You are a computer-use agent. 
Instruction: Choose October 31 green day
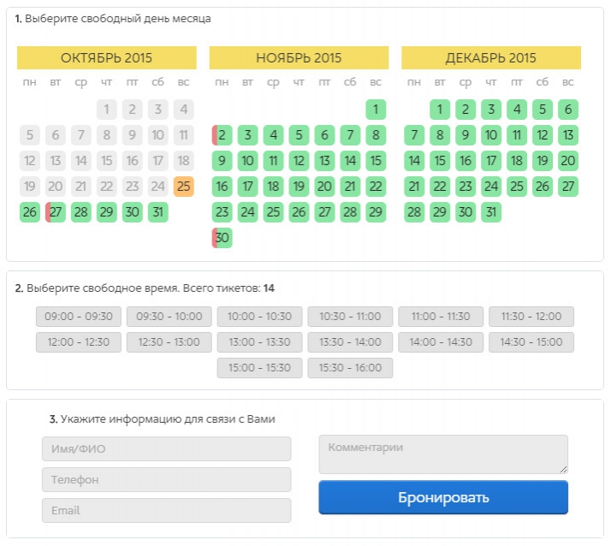coord(157,212)
